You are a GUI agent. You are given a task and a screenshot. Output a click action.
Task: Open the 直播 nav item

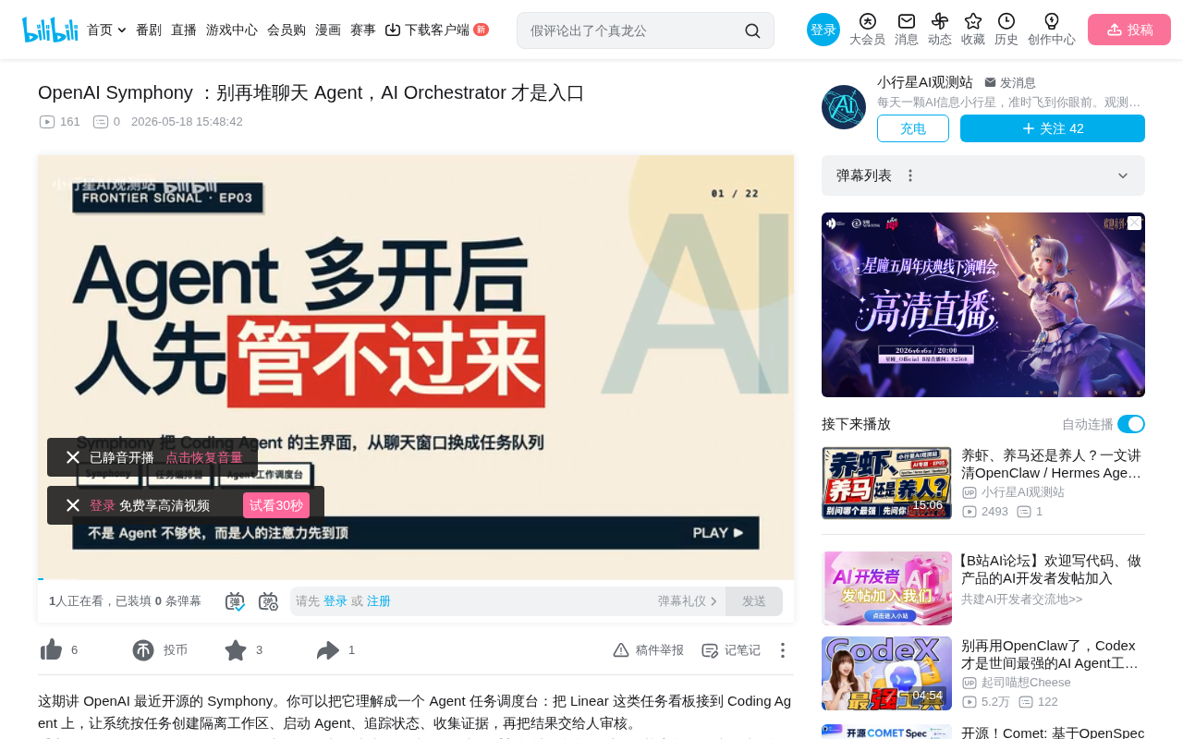184,30
